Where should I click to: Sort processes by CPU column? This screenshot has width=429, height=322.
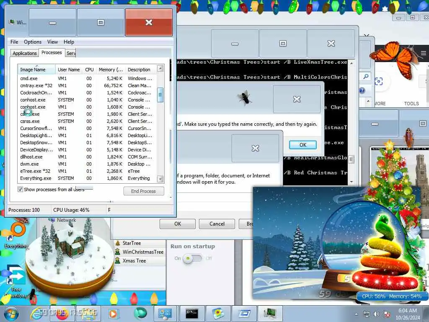pos(89,70)
